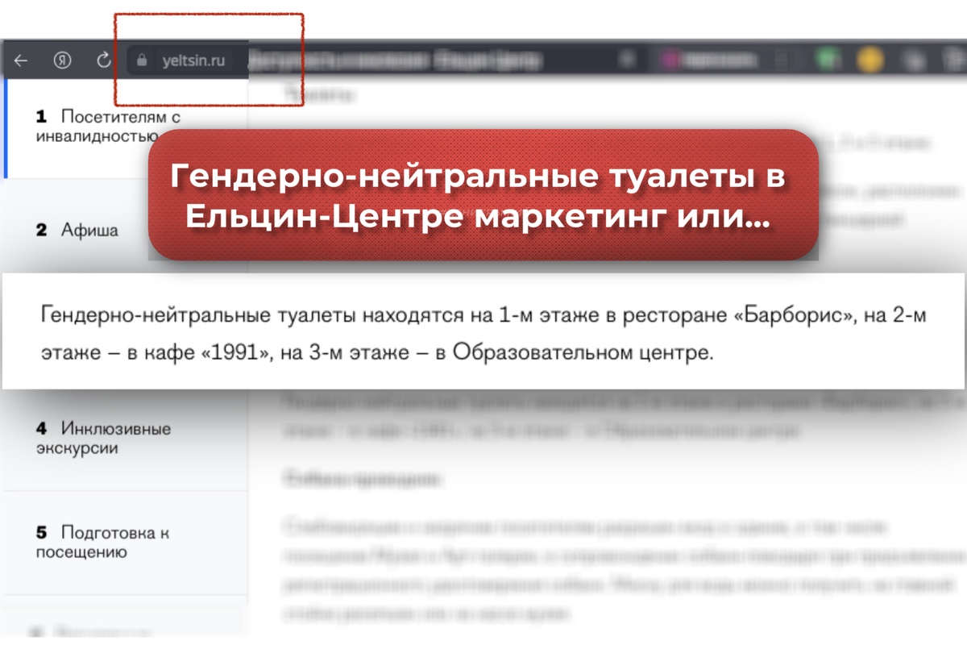Open section 4 Инклюзивные экскурсии
This screenshot has height=645, width=967.
click(x=103, y=439)
